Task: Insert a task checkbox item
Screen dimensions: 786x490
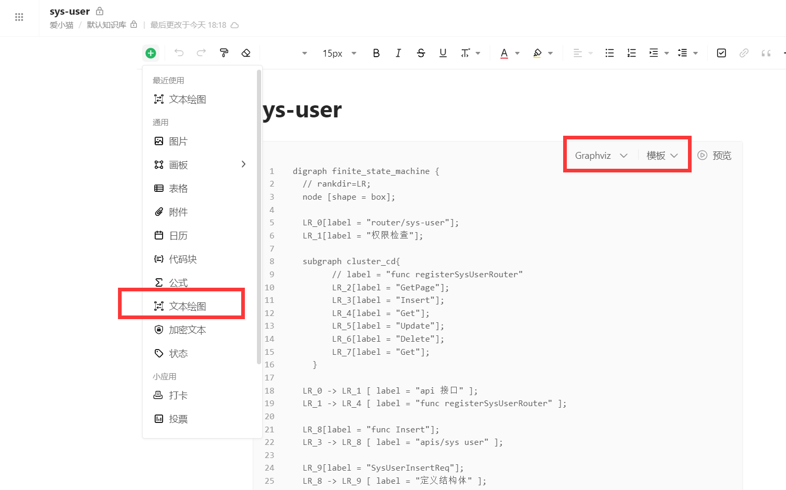Action: tap(722, 53)
